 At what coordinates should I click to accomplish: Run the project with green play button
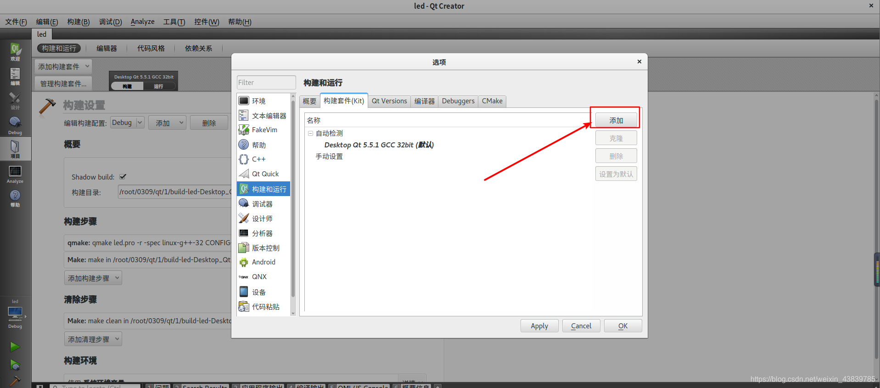pyautogui.click(x=15, y=347)
